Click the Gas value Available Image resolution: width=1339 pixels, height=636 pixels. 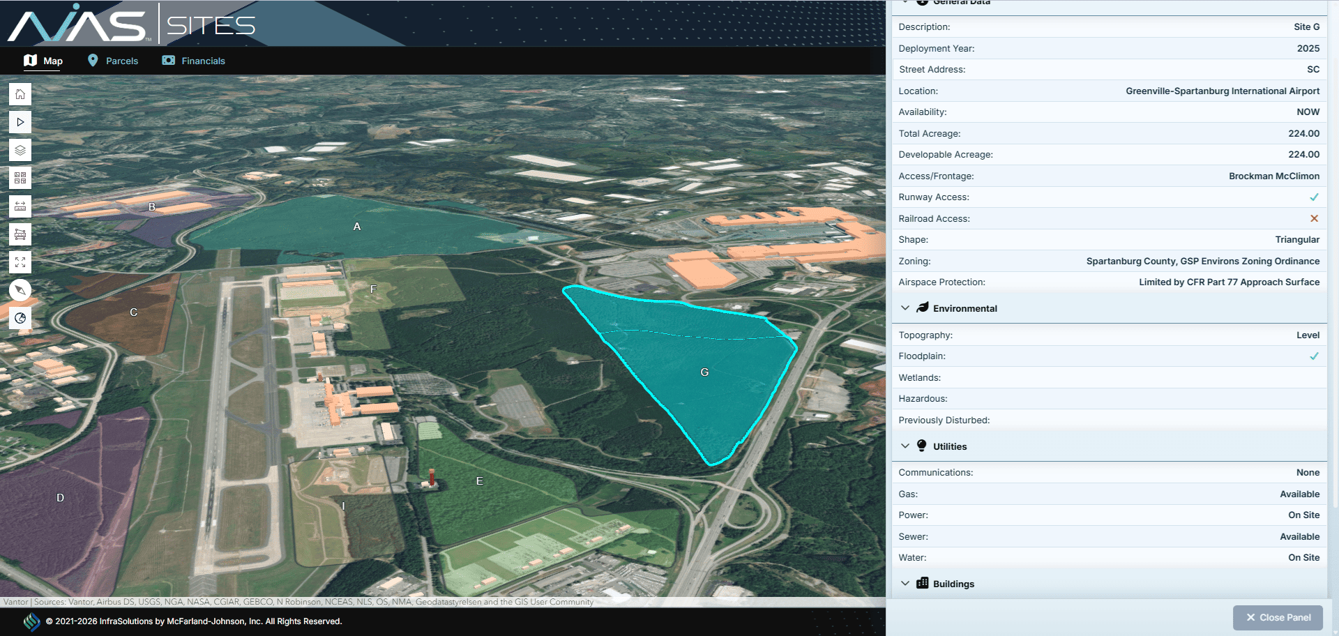point(1300,494)
